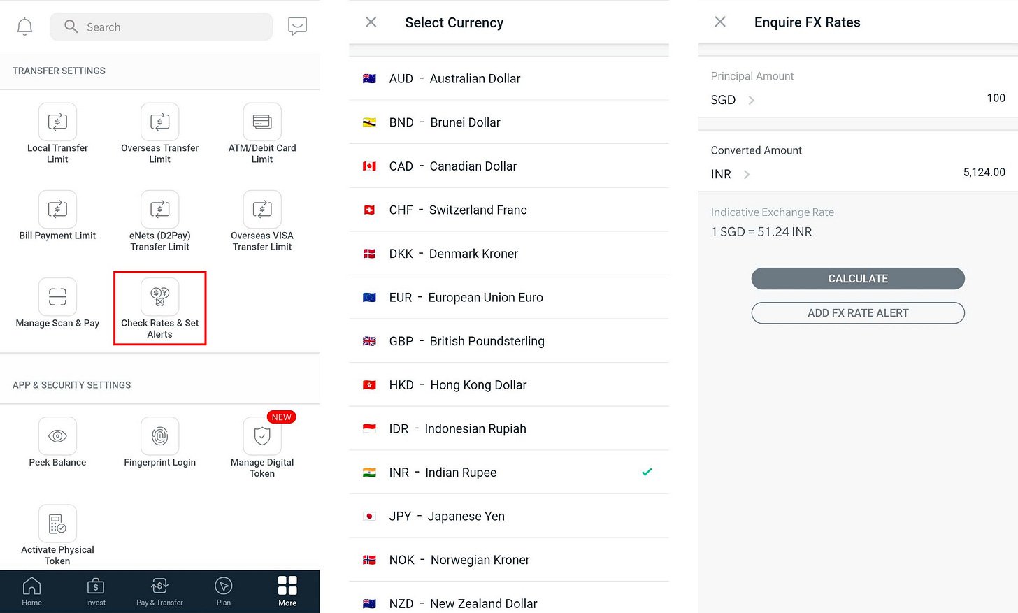Open Local Transfer Limit icon
The height and width of the screenshot is (613, 1018).
coord(57,122)
